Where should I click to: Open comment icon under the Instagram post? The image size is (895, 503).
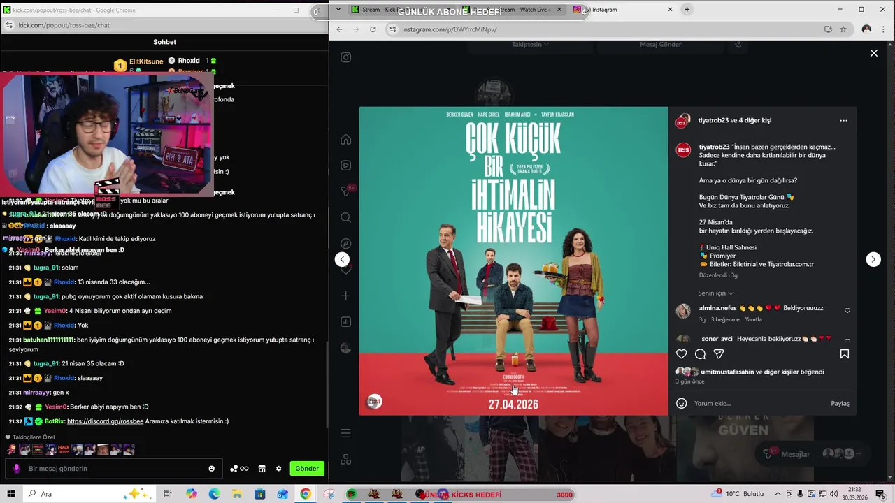coord(700,354)
